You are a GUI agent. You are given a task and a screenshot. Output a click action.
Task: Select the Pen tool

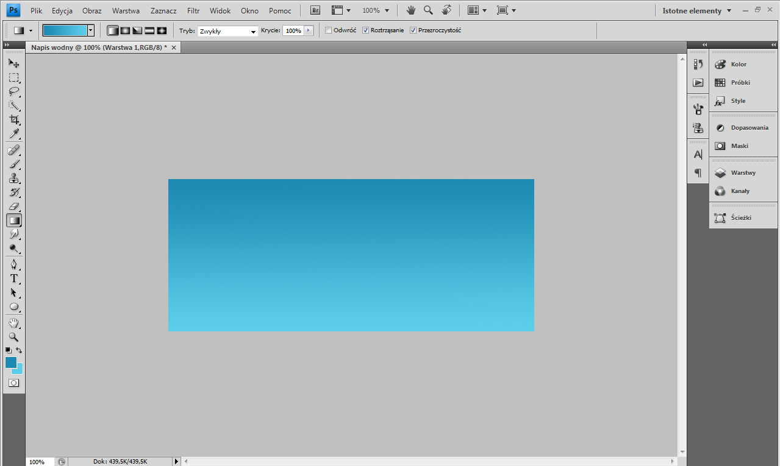[14, 264]
